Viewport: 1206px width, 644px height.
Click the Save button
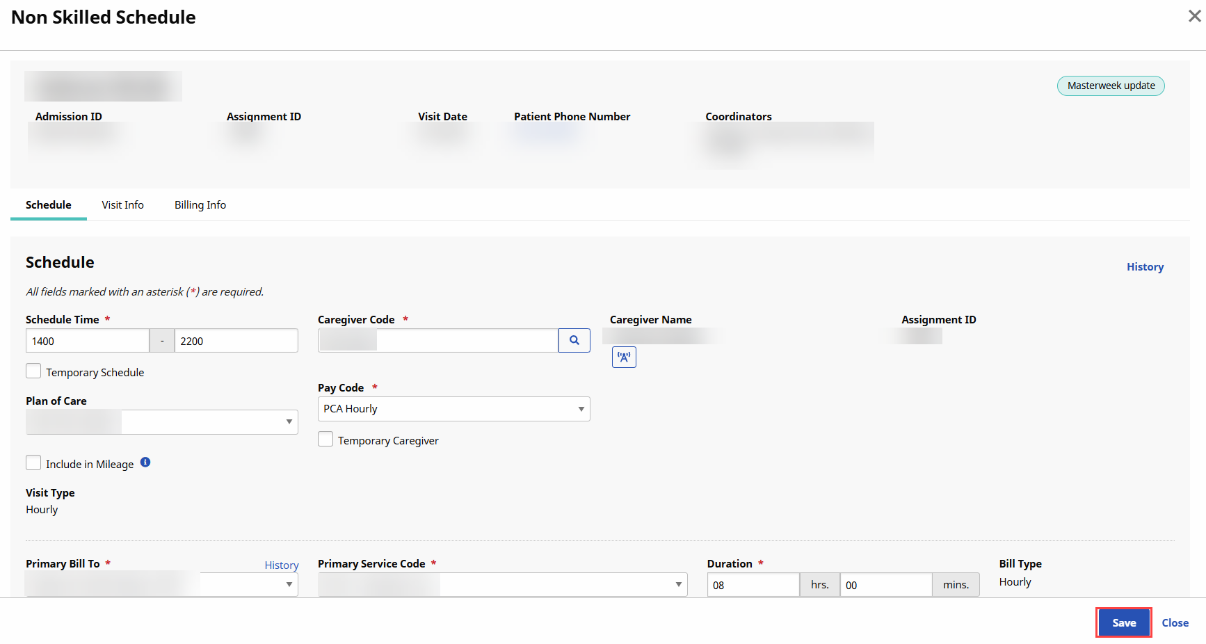coord(1123,622)
